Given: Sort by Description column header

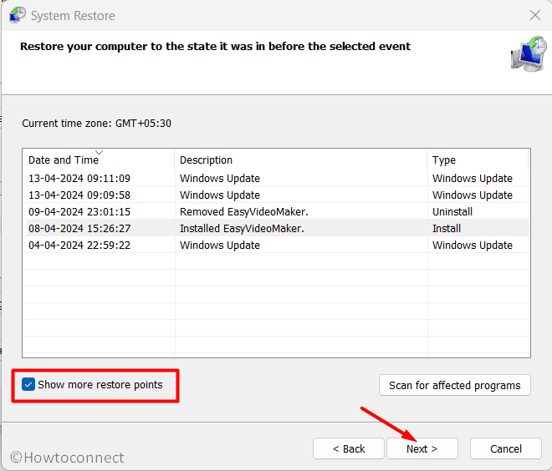Looking at the screenshot, I should 207,160.
